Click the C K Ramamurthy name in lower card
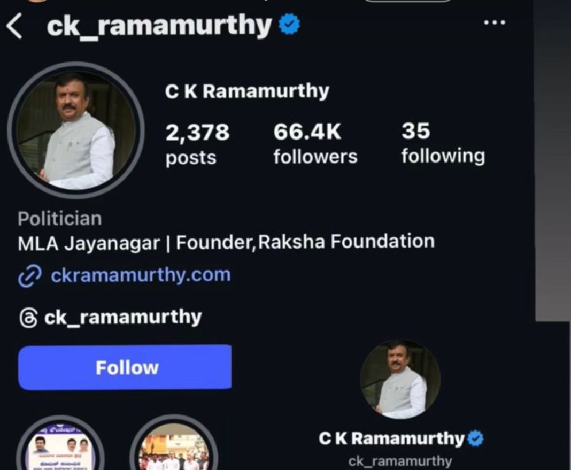Screen dimensions: 571x470 [x=392, y=438]
